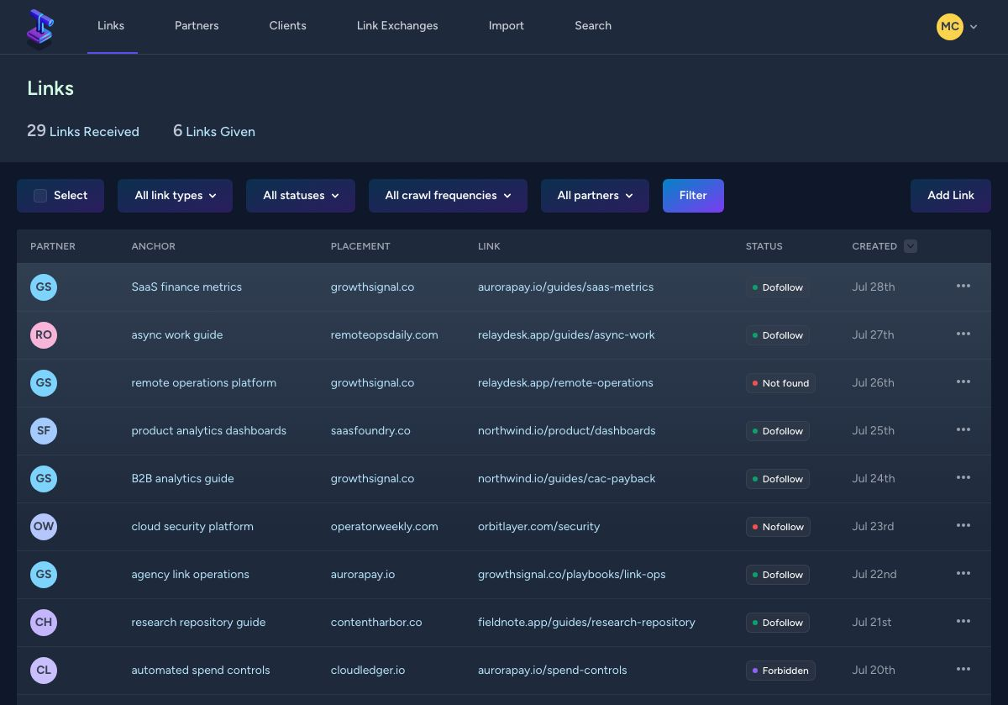Screen dimensions: 1008x705
Task: Click GS avatar in agency link operations row
Action: tap(44, 574)
